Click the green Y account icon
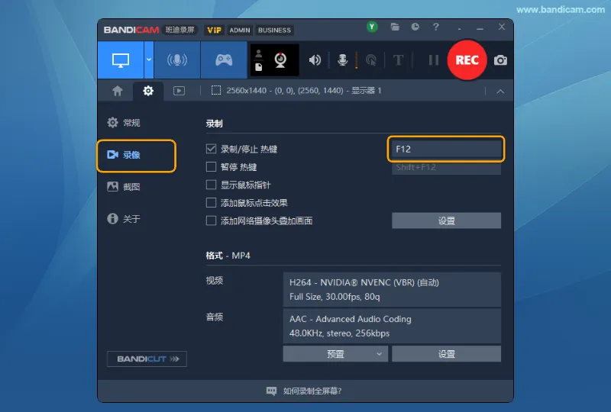Viewport: 611px width, 412px height. [372, 27]
